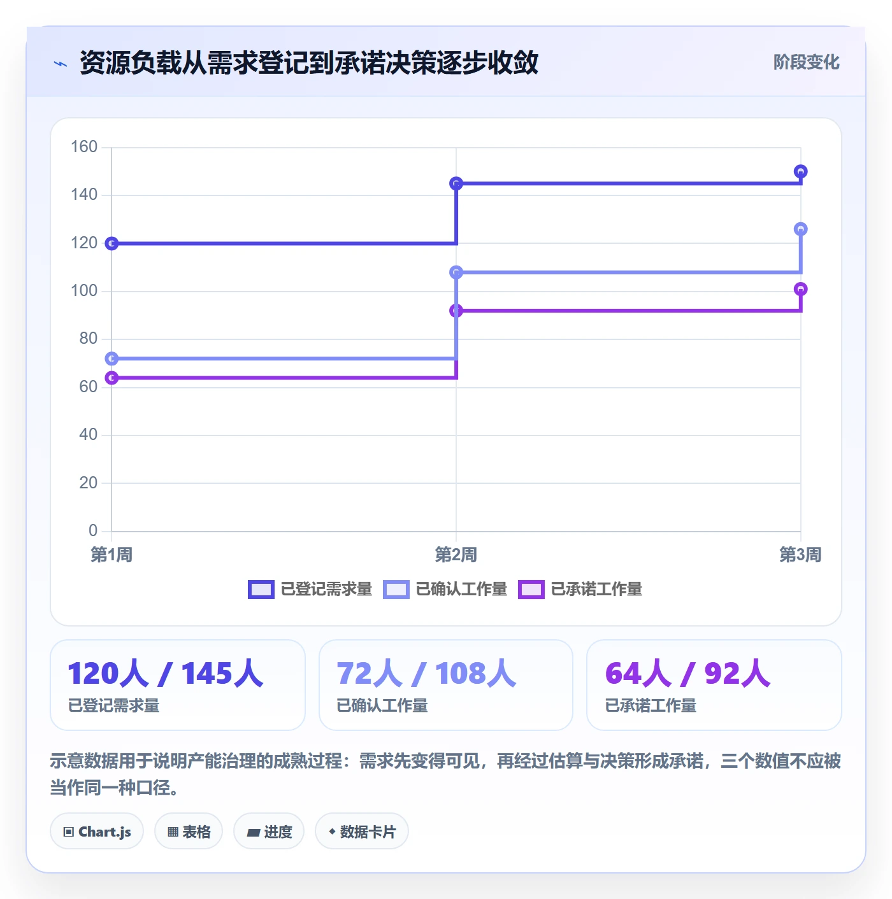Select the Chart.js tag chip
Viewport: 892px width, 899px height.
click(x=97, y=832)
